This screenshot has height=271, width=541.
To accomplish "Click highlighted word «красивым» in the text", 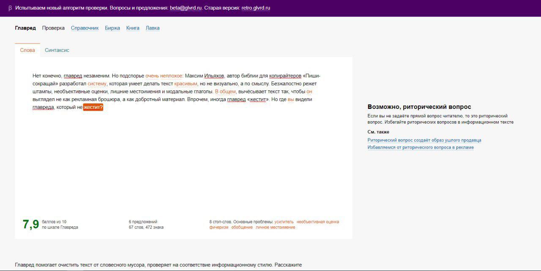I will pos(186,84).
